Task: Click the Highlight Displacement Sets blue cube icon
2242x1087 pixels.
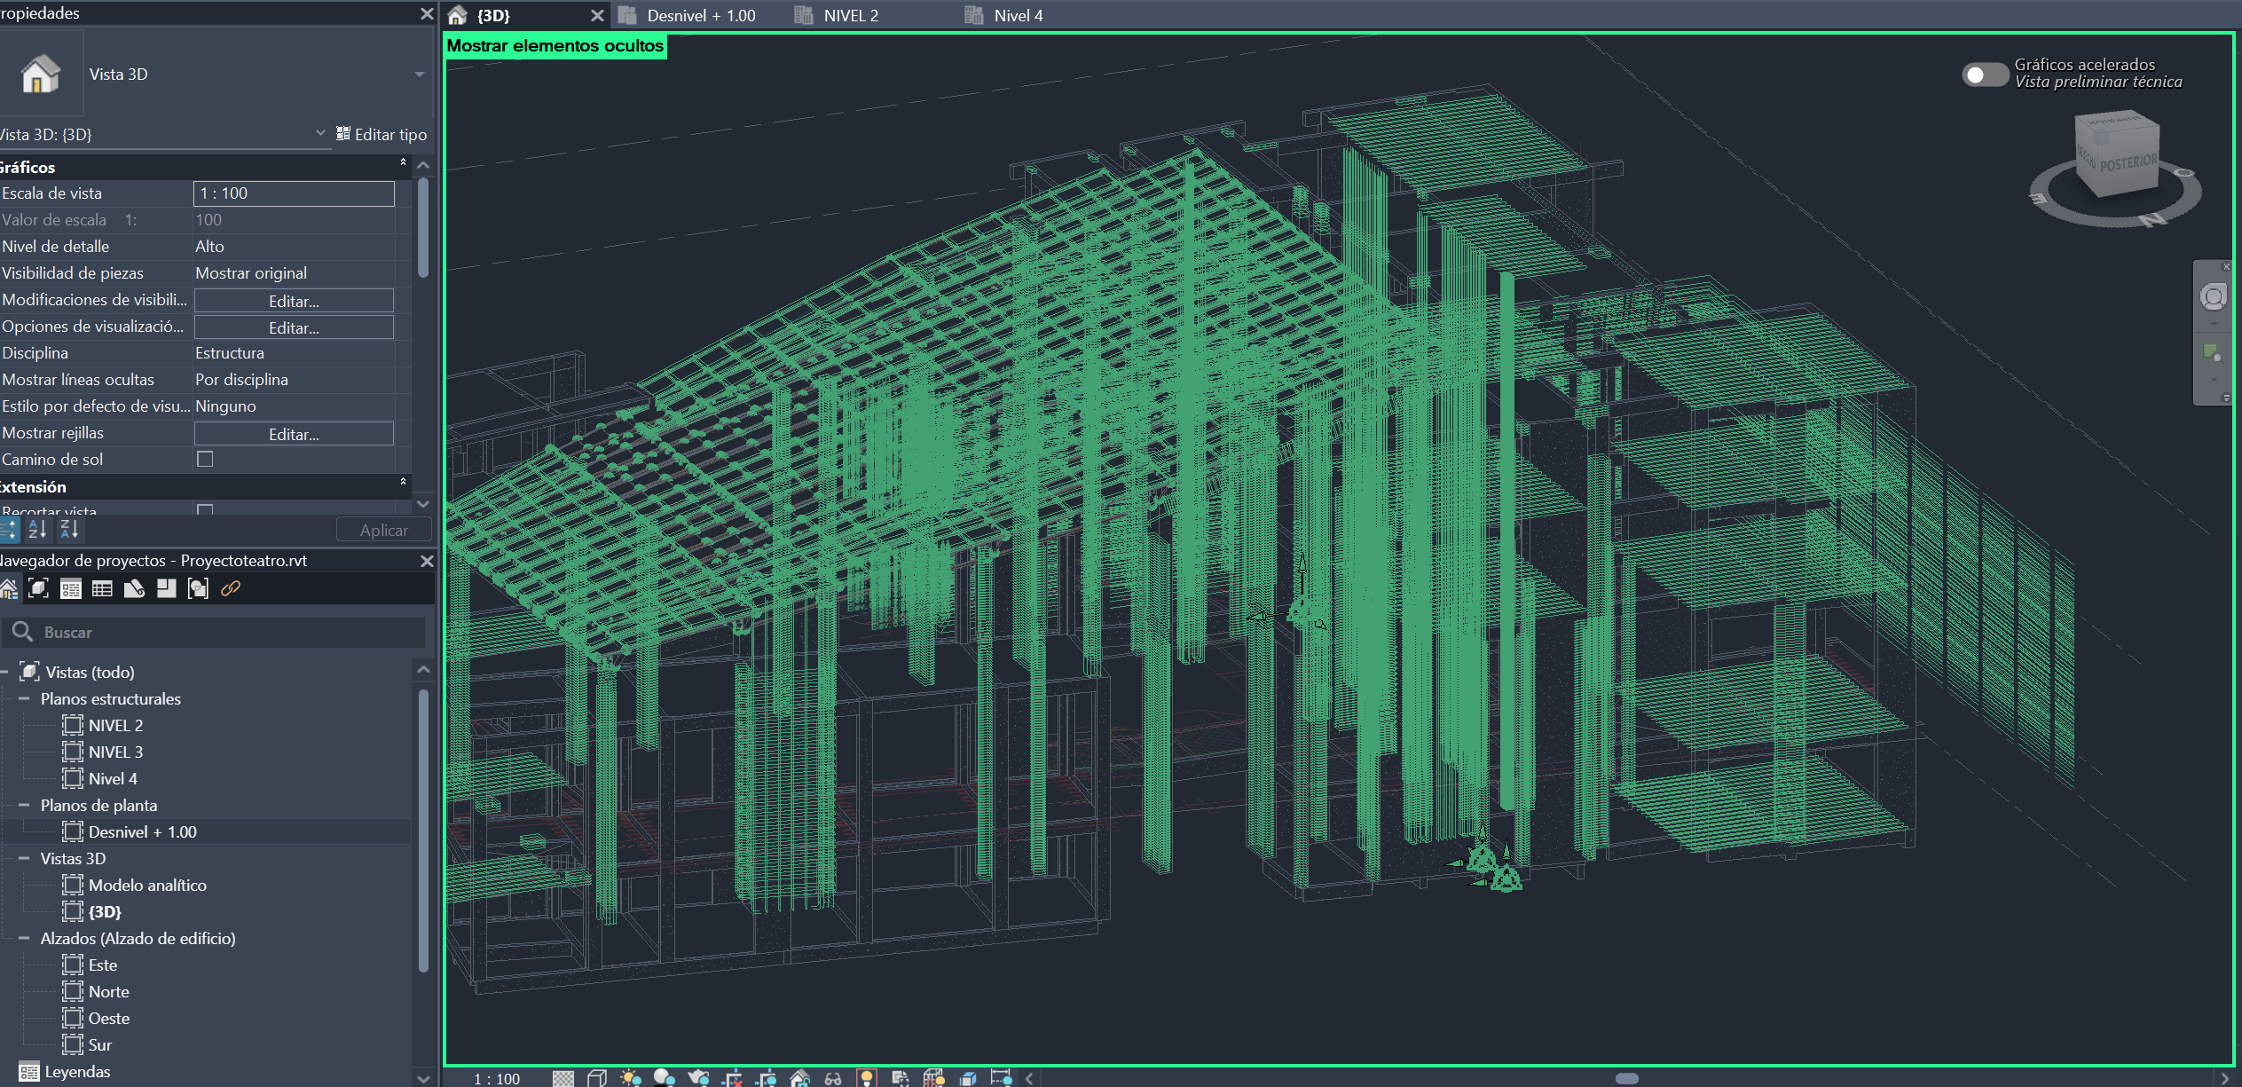Action: coord(968,1078)
